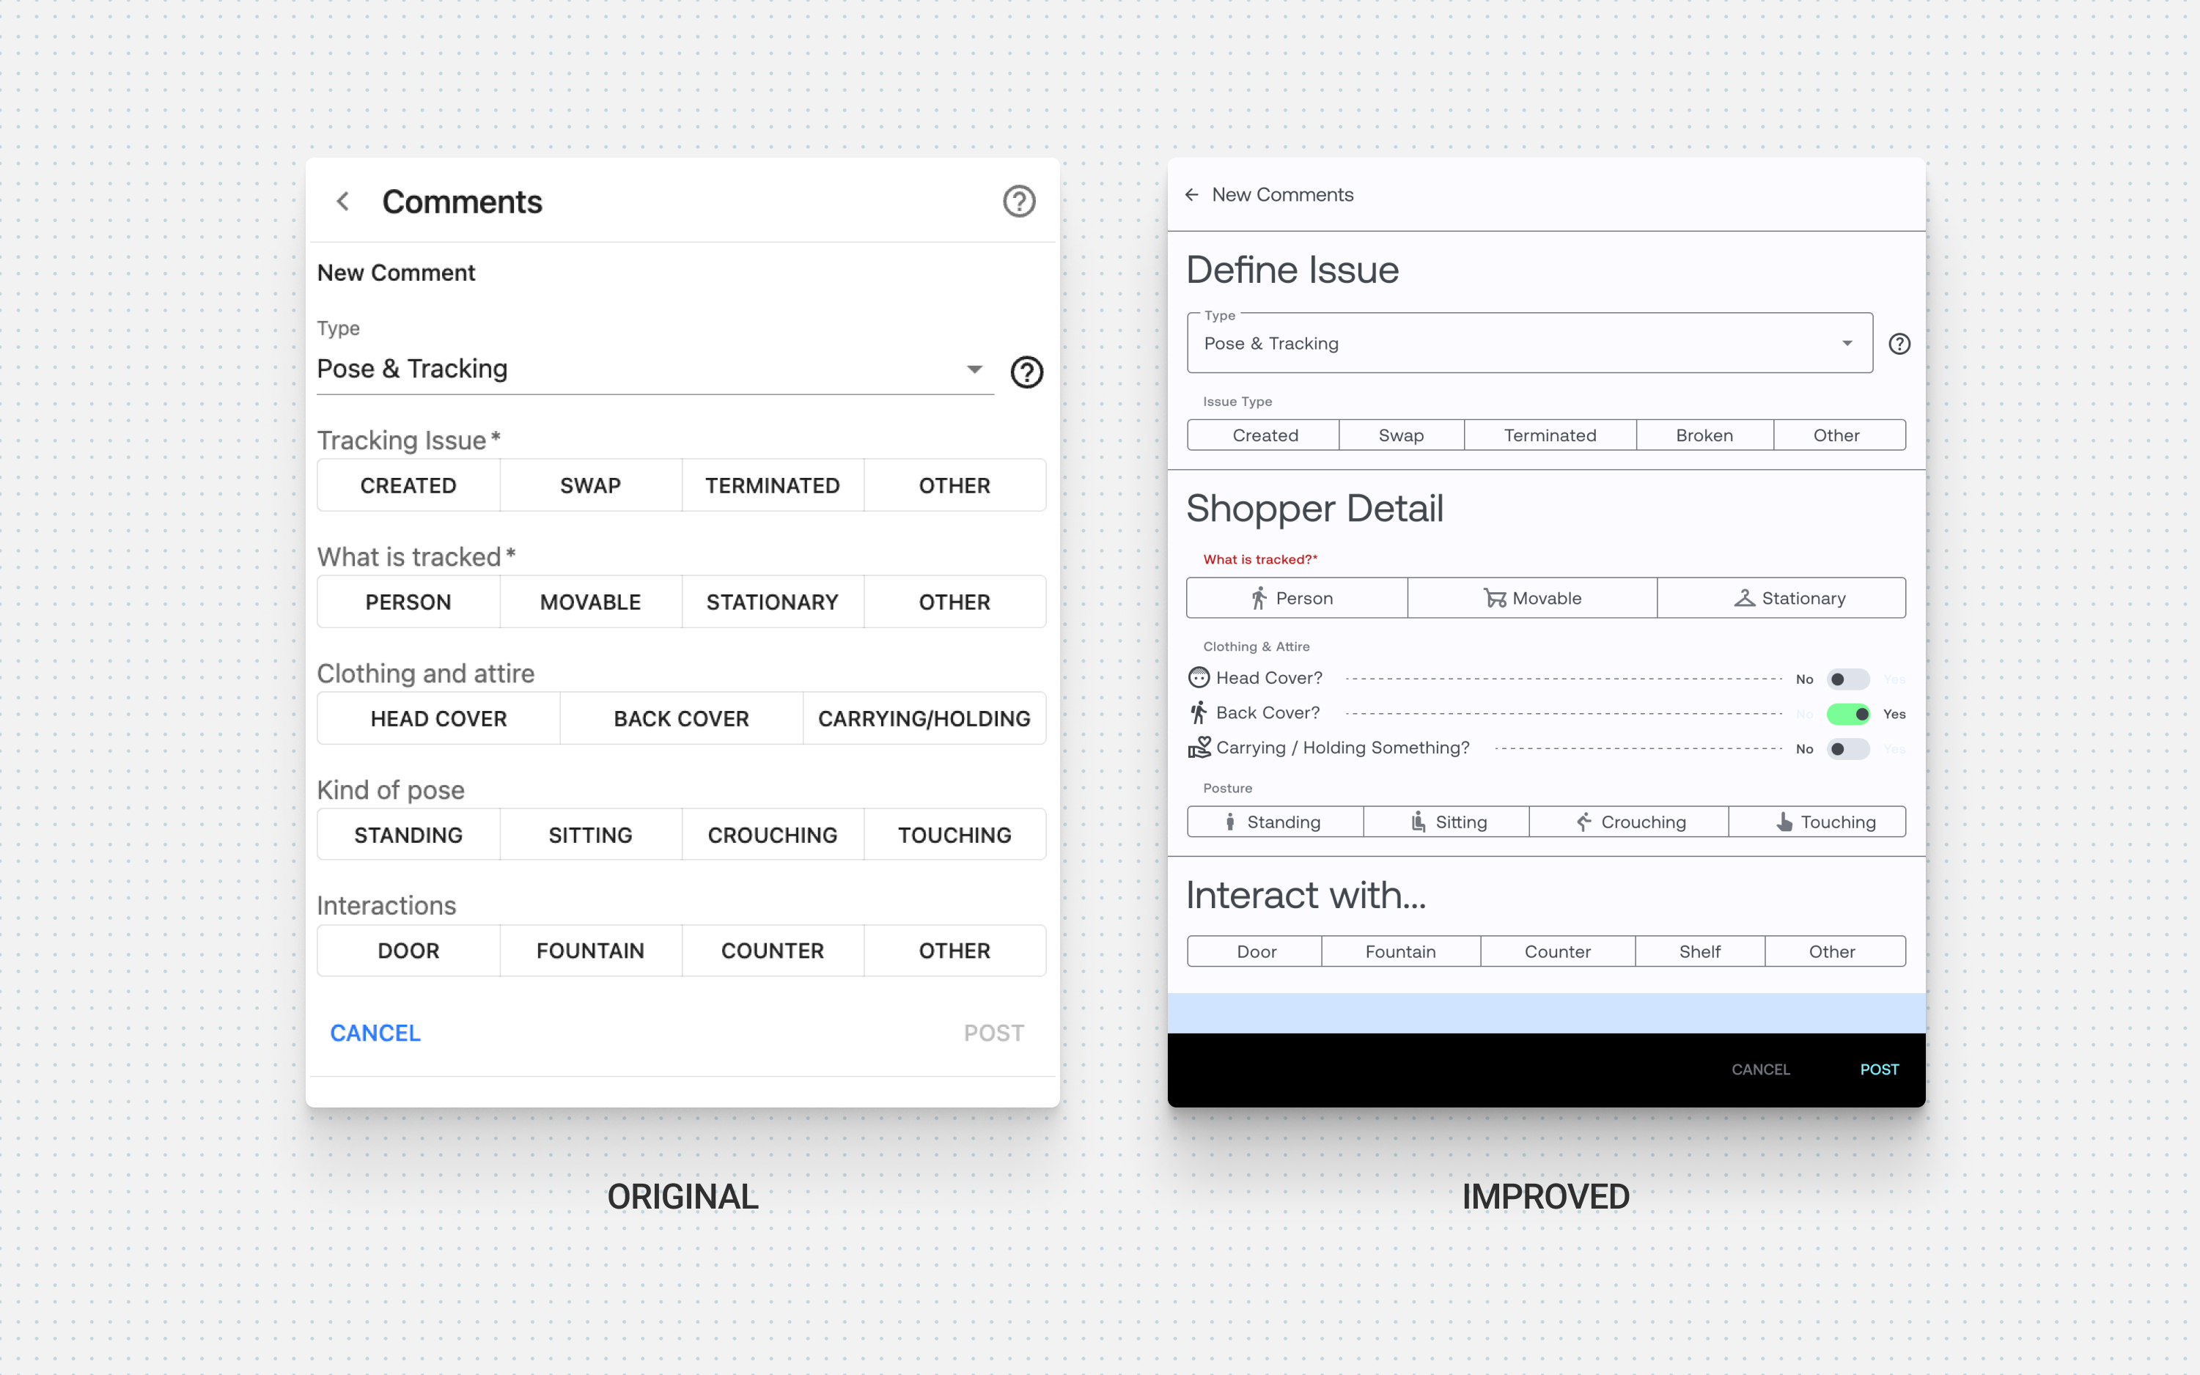Viewport: 2200px width, 1375px height.
Task: Open original Pose & Tracking dropdown arrow
Action: tap(974, 369)
